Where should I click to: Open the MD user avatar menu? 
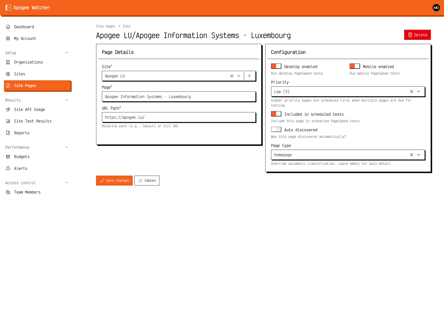coord(436,8)
